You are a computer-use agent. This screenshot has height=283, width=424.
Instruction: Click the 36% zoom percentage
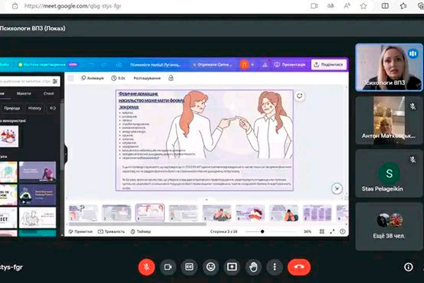308,232
